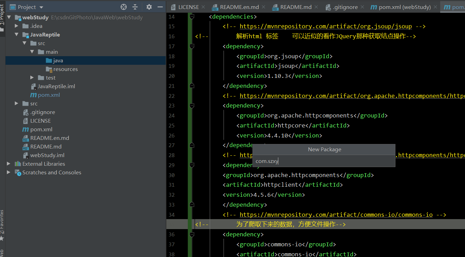Click the webStudy root folder icon
Image resolution: width=465 pixels, height=257 pixels.
[x=18, y=18]
